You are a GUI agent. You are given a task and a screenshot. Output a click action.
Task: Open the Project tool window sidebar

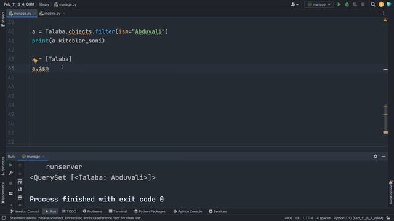pyautogui.click(x=2, y=19)
